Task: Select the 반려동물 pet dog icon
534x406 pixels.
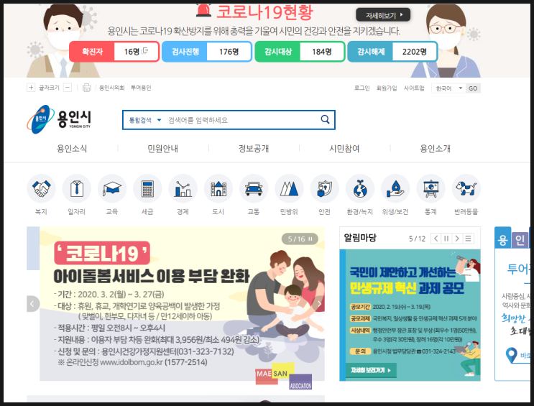Action: pyautogui.click(x=466, y=188)
